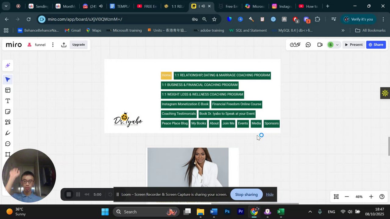Click the page vertical scrollbar

(x=388, y=147)
